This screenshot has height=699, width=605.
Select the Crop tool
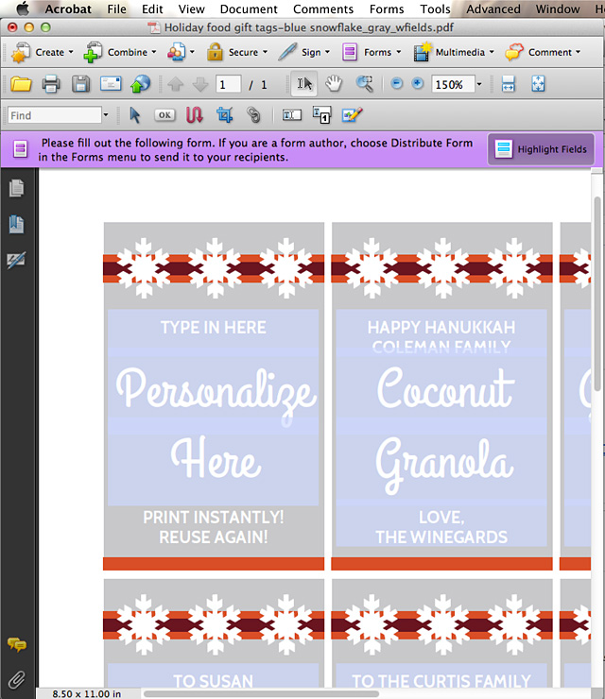tap(224, 115)
